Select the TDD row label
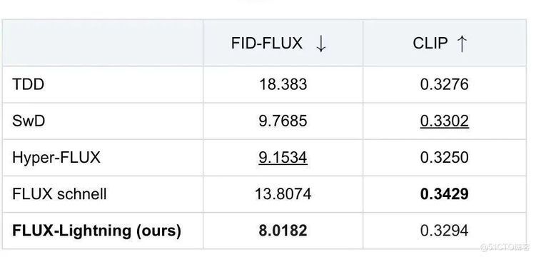Image resolution: width=536 pixels, height=257 pixels. point(29,84)
